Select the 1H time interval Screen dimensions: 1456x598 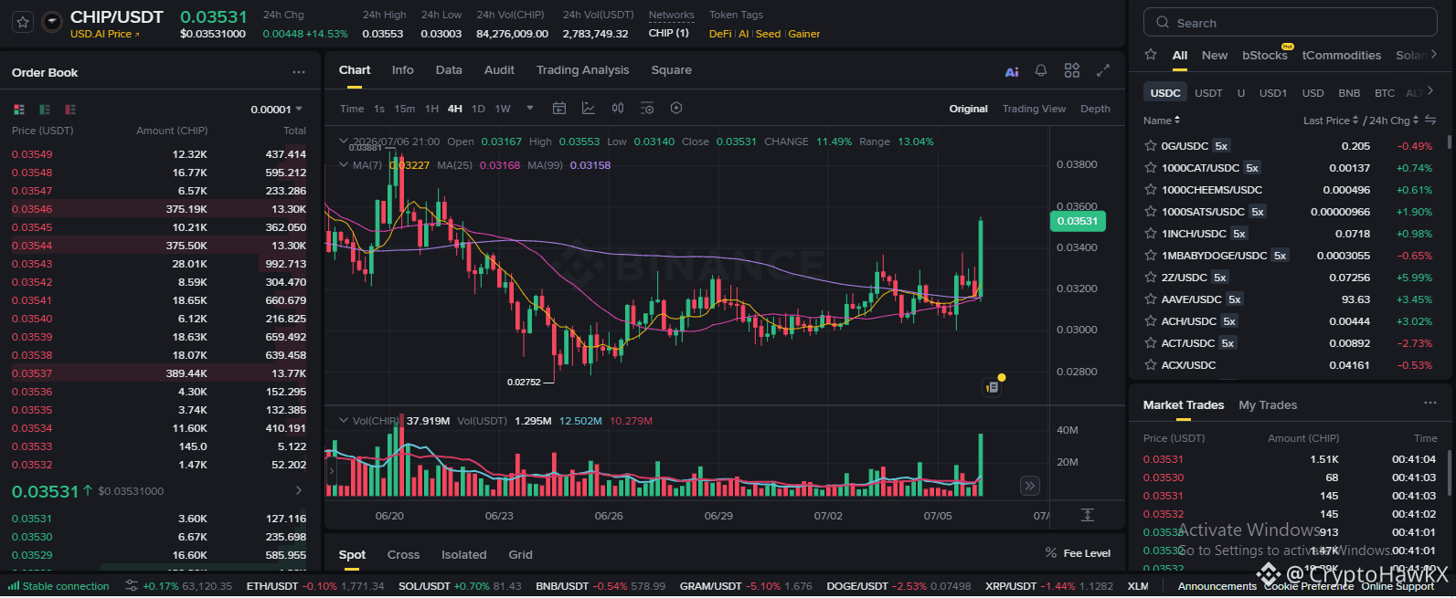tap(432, 109)
